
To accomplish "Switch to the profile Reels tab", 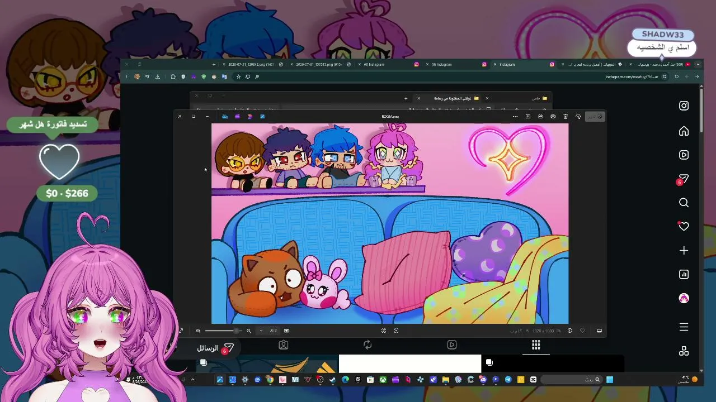I will (452, 345).
